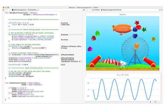Click the timeline scrubber track
The width and height of the screenshot is (165, 110).
(117, 102)
